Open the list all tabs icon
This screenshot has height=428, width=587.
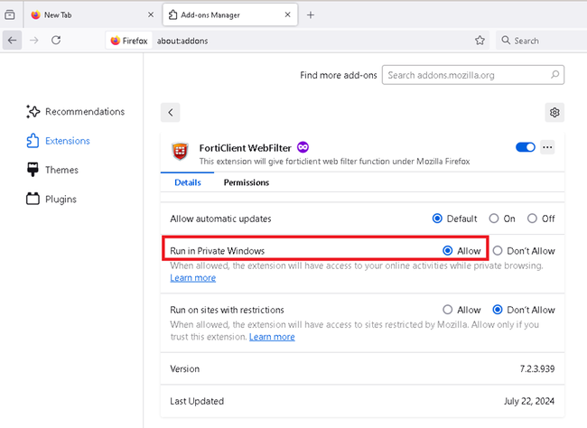(x=10, y=15)
